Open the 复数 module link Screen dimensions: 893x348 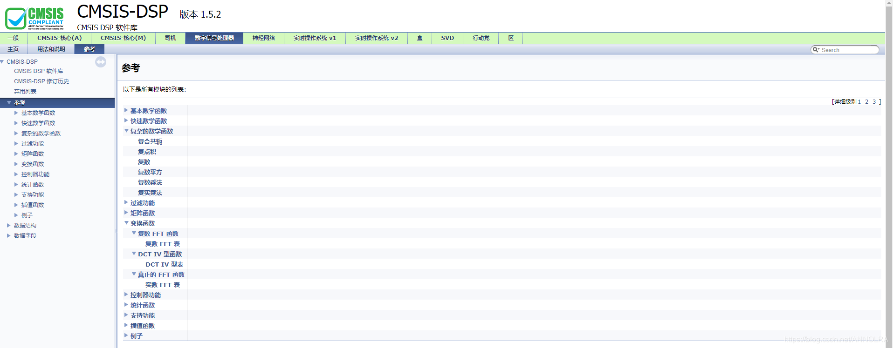pos(144,162)
